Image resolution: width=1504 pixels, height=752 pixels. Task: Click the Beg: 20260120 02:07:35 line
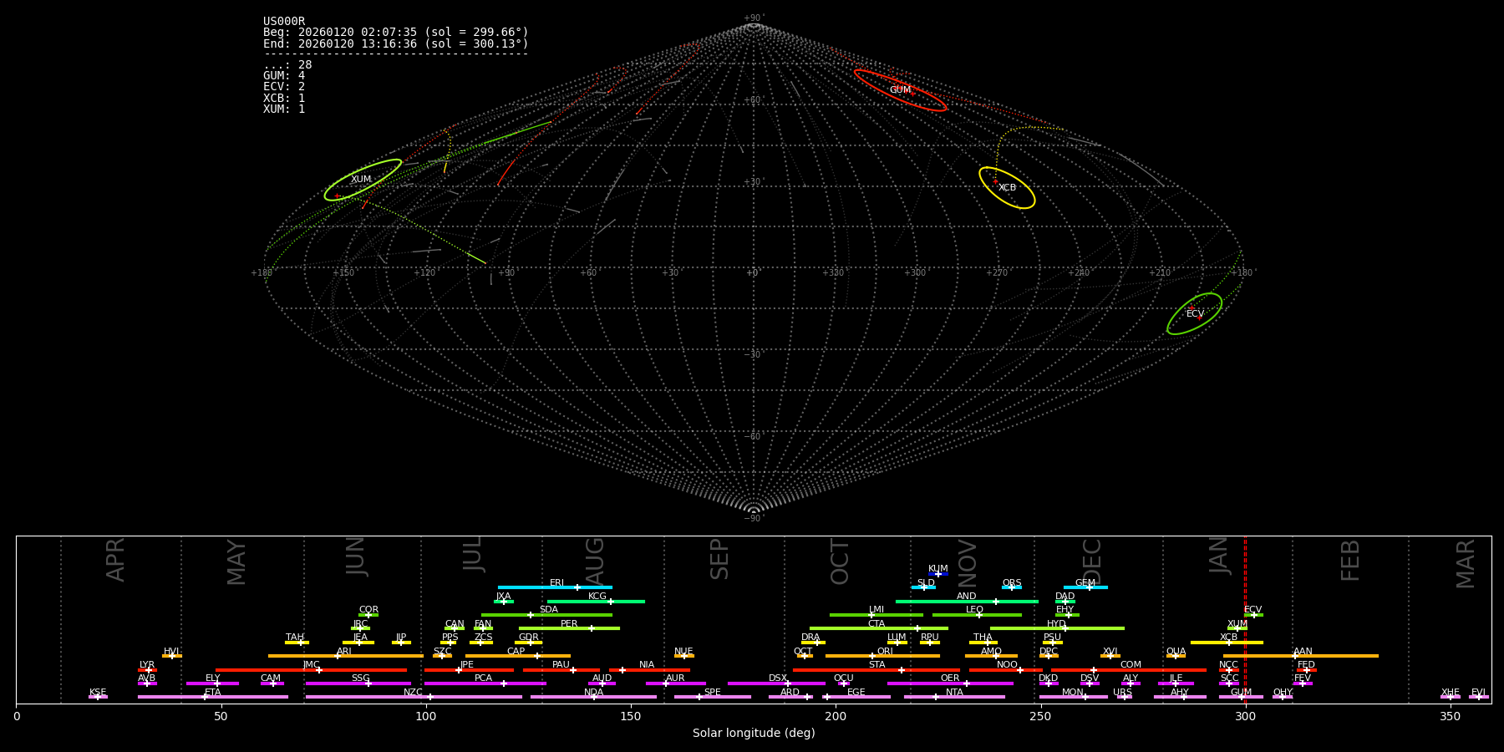pos(396,33)
